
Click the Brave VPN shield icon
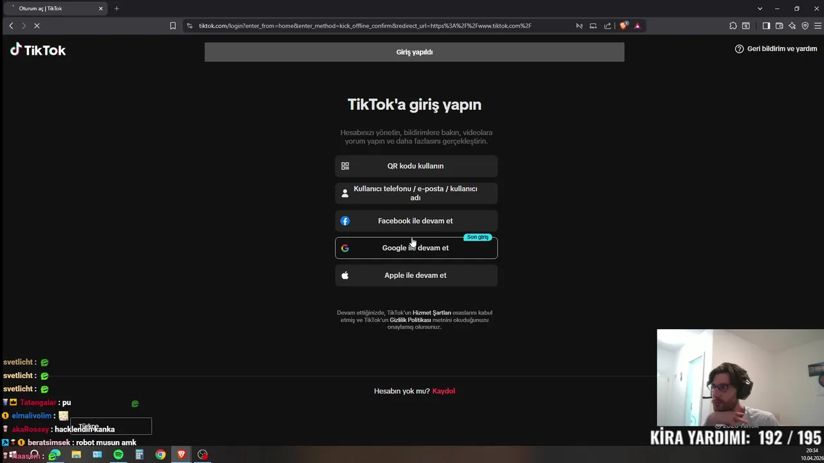click(x=805, y=26)
